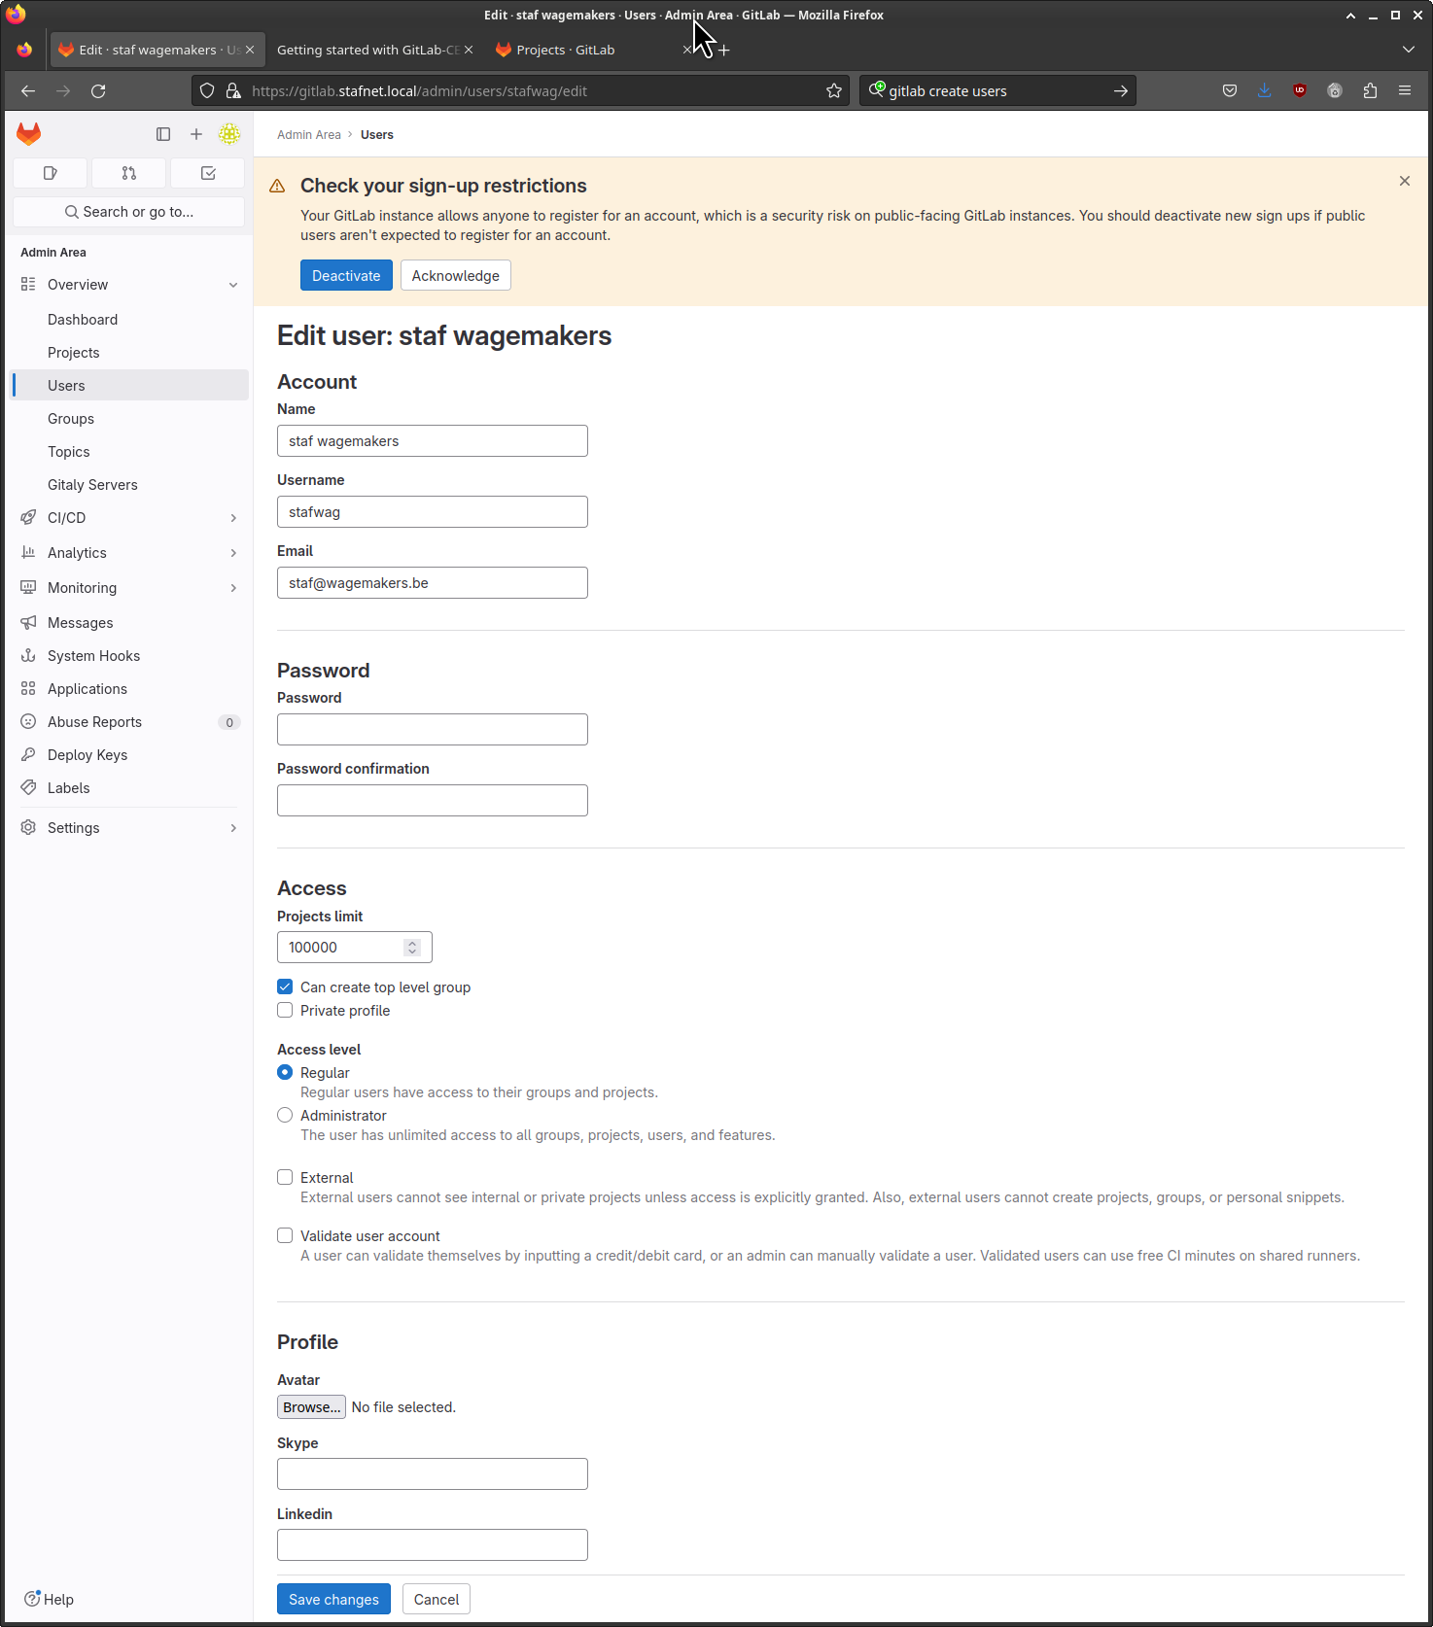Dismiss the sign-up restrictions banner

pyautogui.click(x=1404, y=181)
